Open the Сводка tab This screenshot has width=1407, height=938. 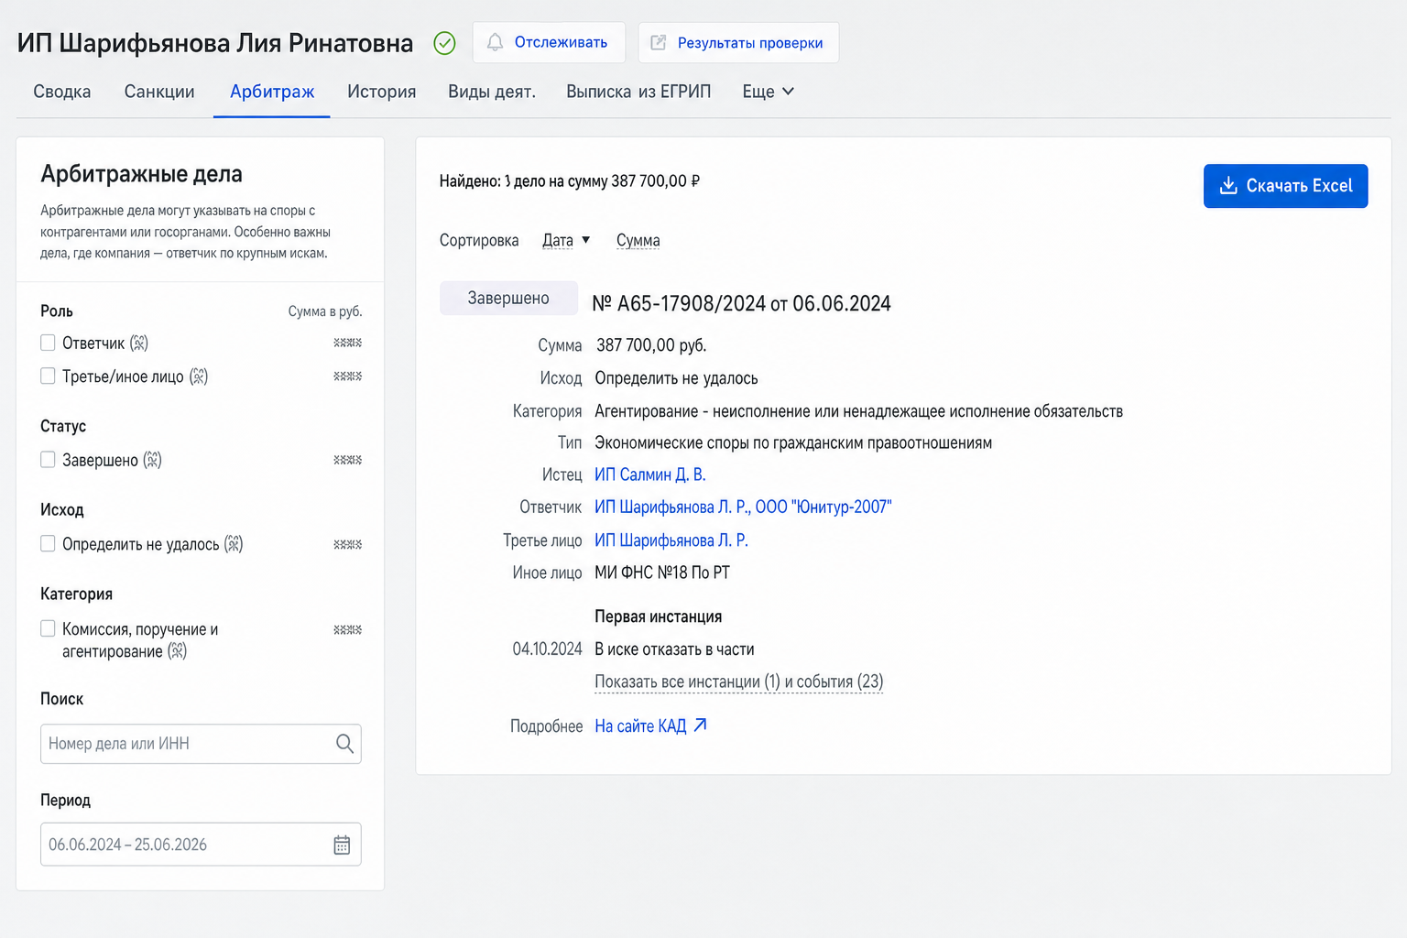click(62, 92)
